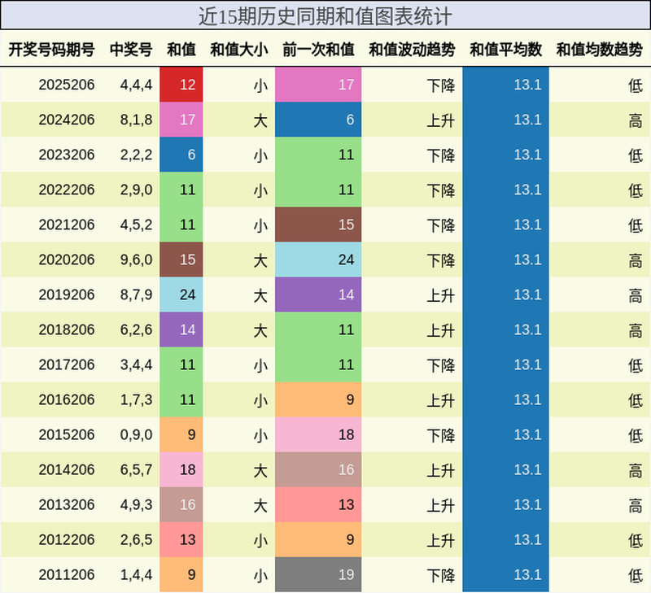Click period number 2014206
Screen dimensions: 651x593
(x=67, y=469)
